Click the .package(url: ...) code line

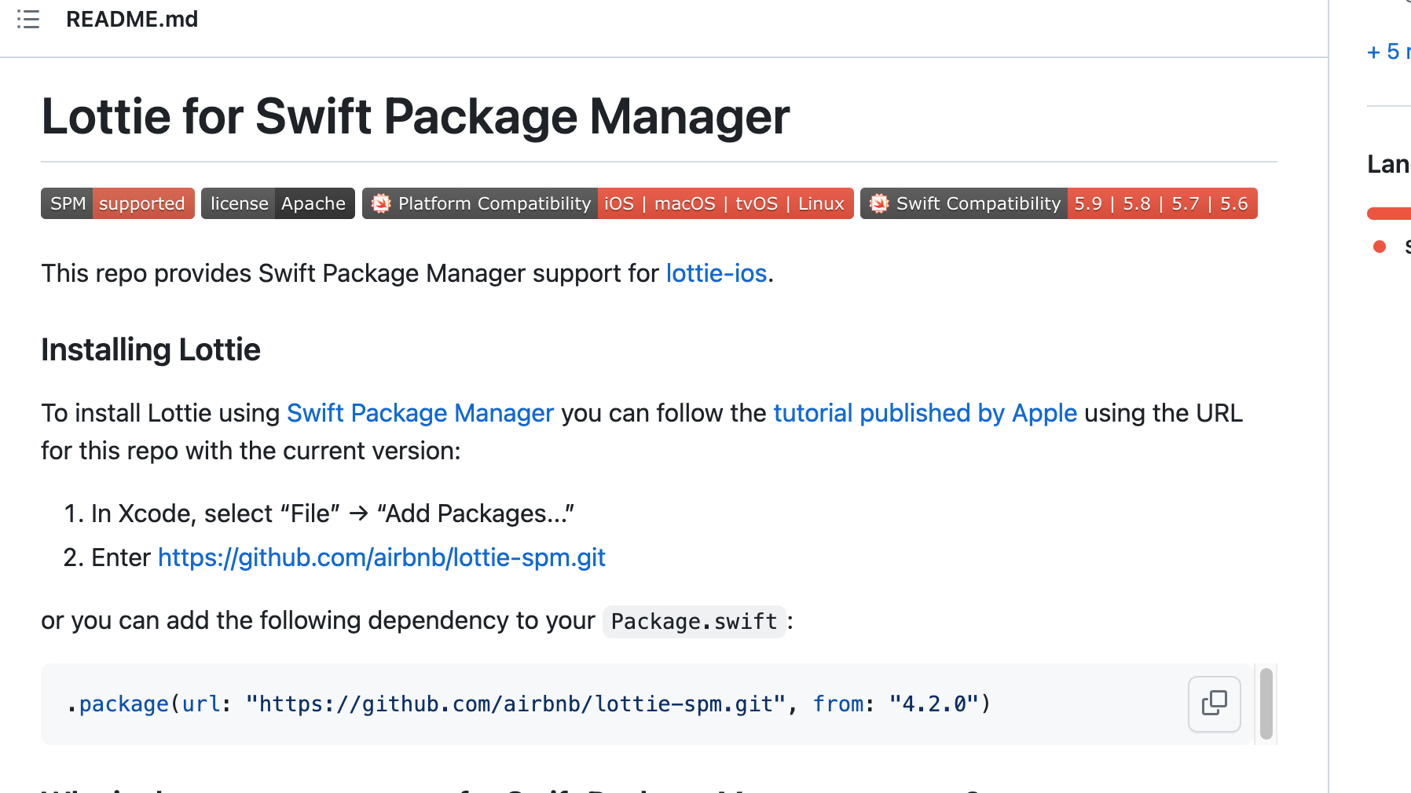(529, 703)
